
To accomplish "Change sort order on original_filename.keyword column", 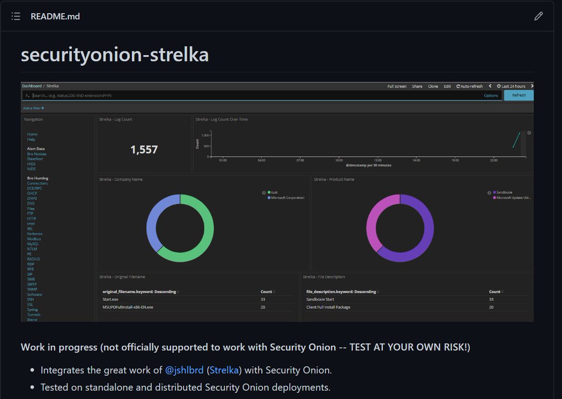I will (x=179, y=291).
